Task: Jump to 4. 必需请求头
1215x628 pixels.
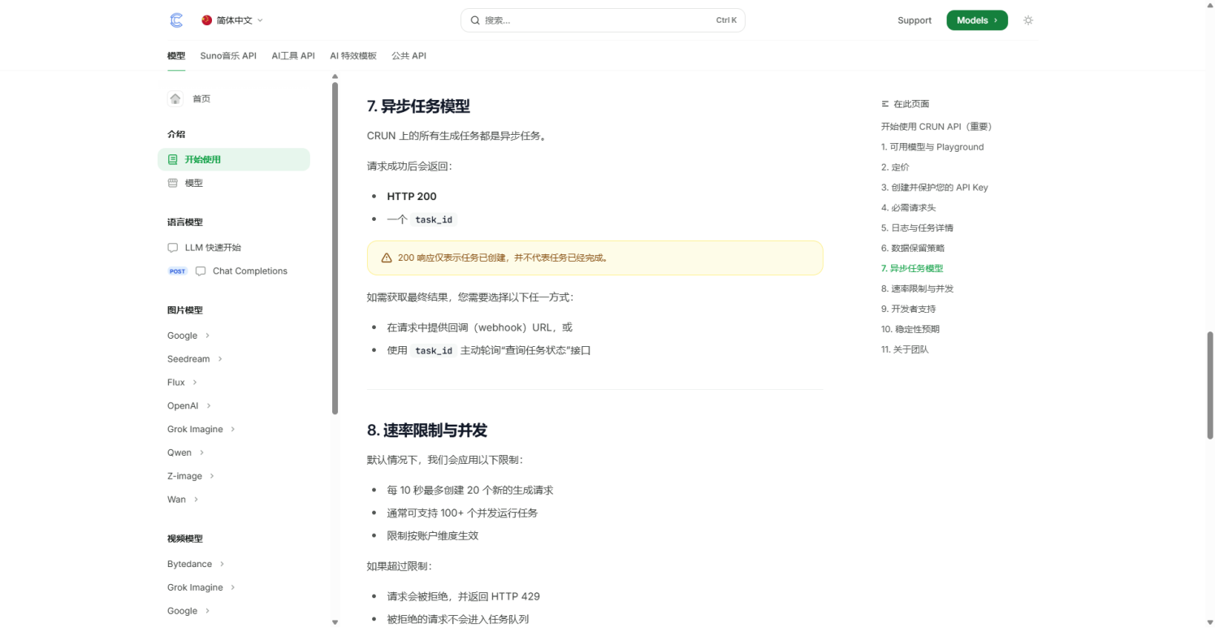Action: coord(909,208)
